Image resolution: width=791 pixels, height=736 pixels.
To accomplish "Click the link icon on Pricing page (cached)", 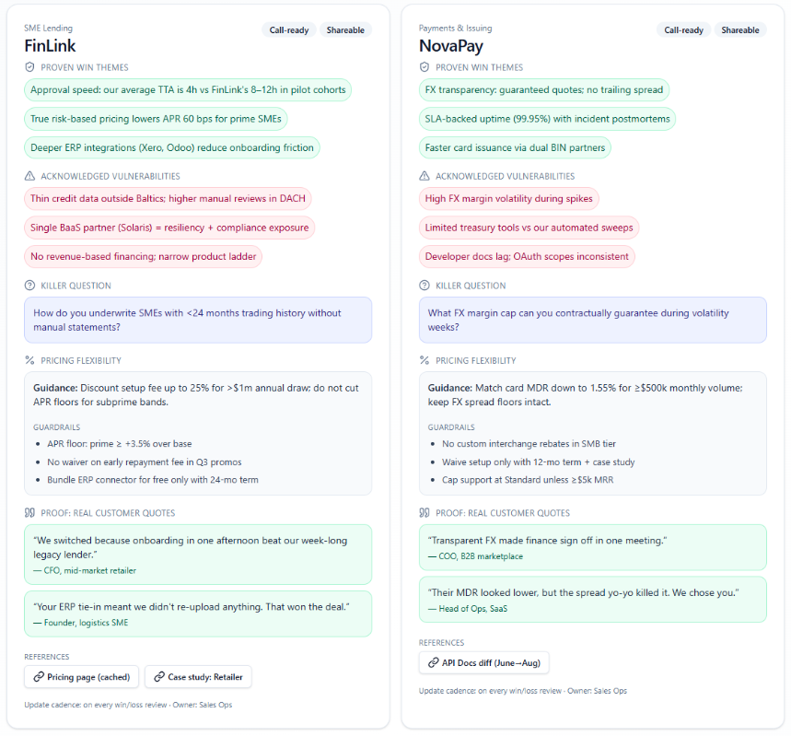I will click(37, 676).
